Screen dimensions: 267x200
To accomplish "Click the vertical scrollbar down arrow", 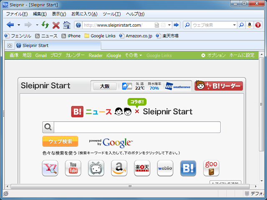I will [262, 181].
